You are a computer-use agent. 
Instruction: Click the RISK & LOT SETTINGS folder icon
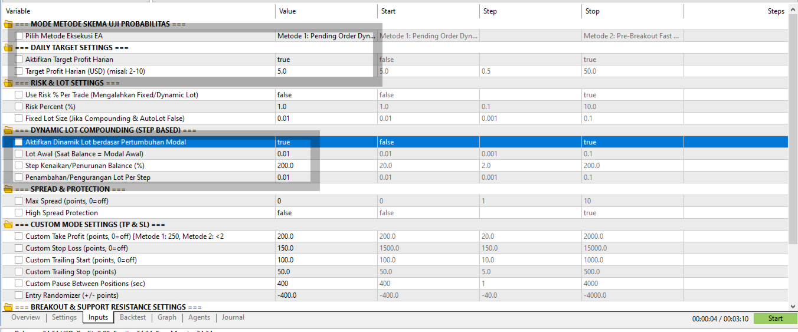point(8,83)
